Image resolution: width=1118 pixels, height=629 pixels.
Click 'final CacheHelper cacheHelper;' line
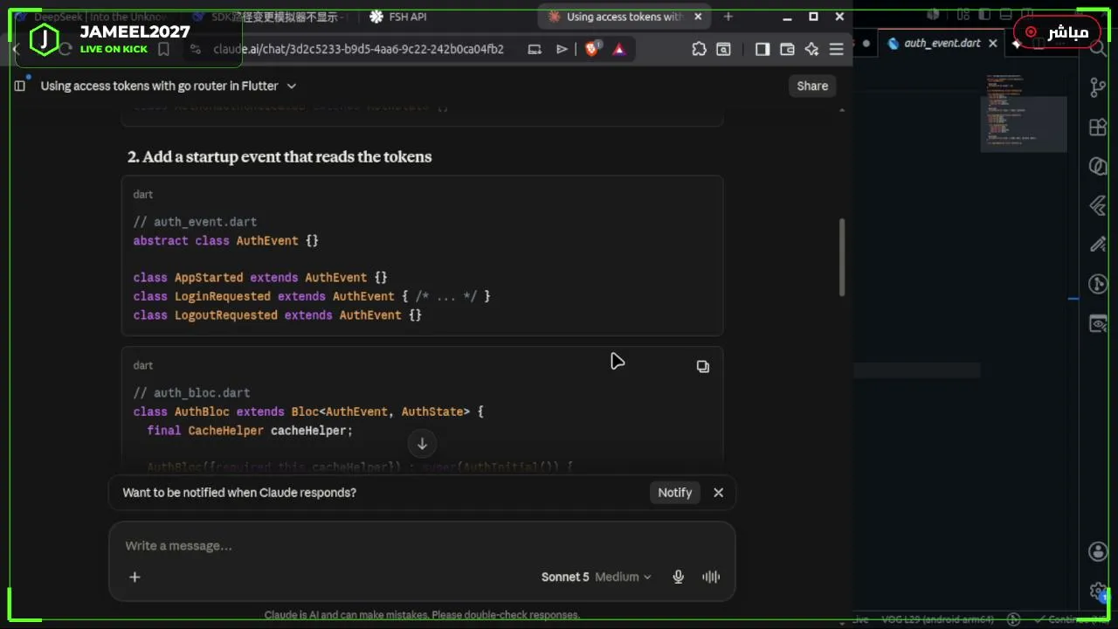pos(250,431)
